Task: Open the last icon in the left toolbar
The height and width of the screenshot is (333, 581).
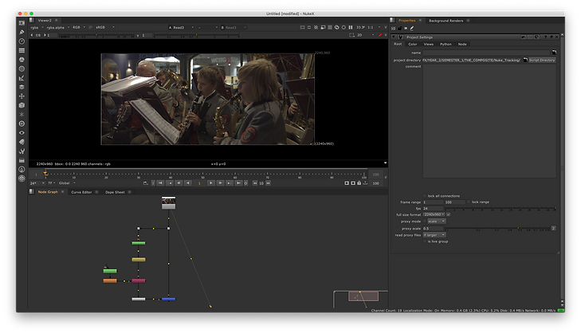Action: pyautogui.click(x=22, y=178)
